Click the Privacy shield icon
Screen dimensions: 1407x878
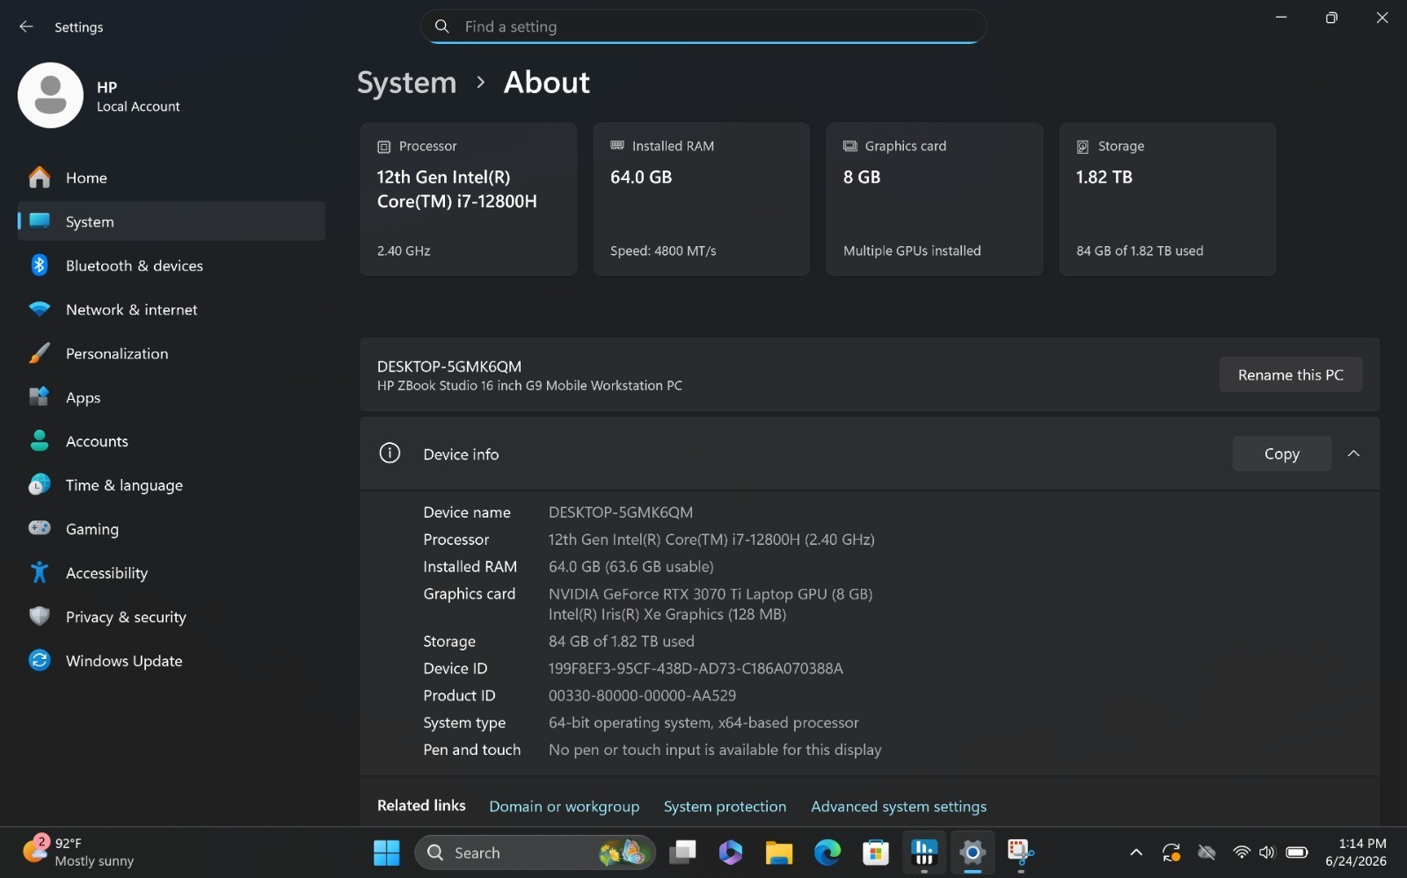(40, 617)
